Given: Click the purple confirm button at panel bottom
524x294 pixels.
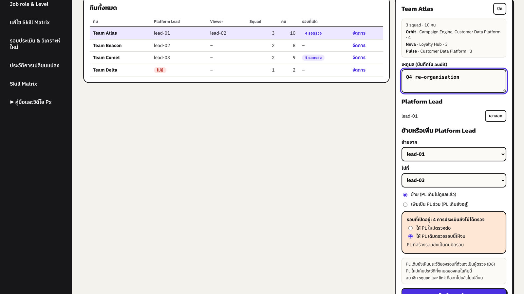Looking at the screenshot, I should (454, 291).
